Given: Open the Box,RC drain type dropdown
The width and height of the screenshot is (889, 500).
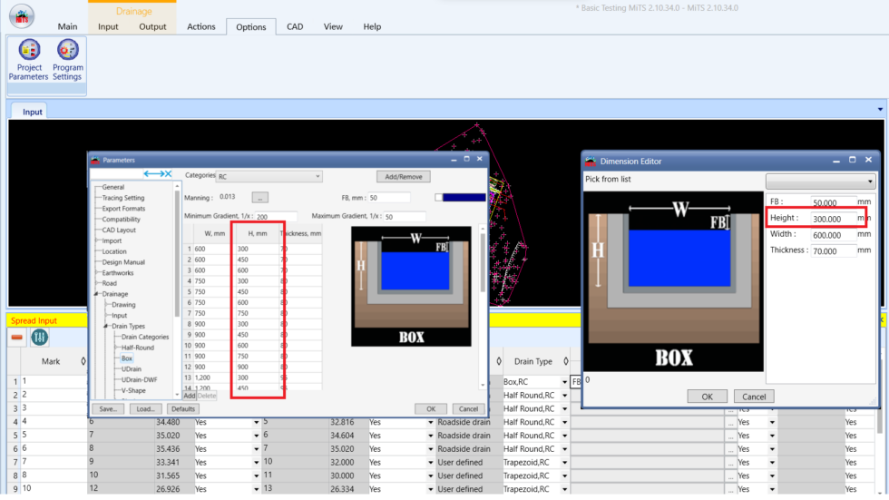Looking at the screenshot, I should pos(564,382).
